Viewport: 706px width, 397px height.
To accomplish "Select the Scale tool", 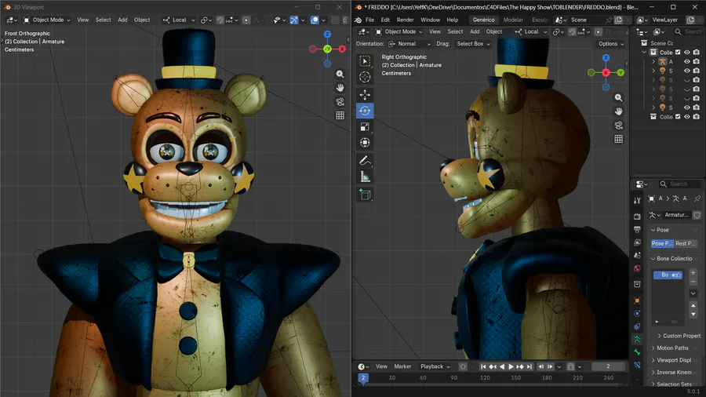I will (x=365, y=126).
